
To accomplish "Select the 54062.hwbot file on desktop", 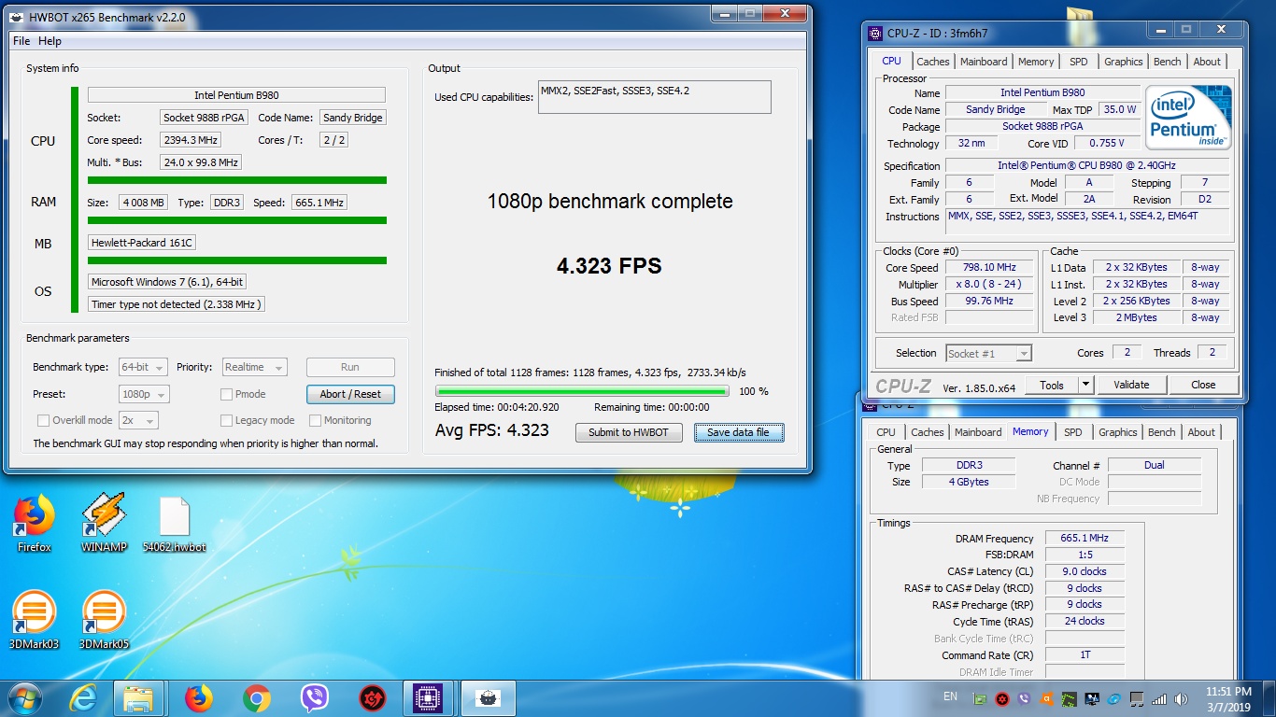I will [x=175, y=523].
